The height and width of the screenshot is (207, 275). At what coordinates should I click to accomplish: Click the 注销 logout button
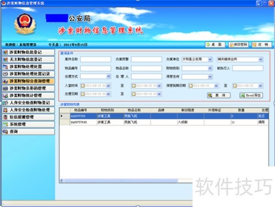261,44
